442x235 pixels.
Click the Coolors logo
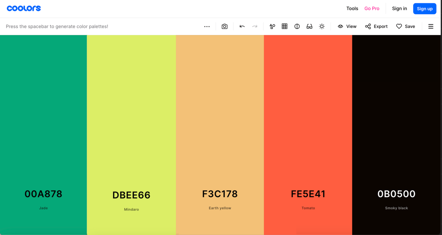24,8
